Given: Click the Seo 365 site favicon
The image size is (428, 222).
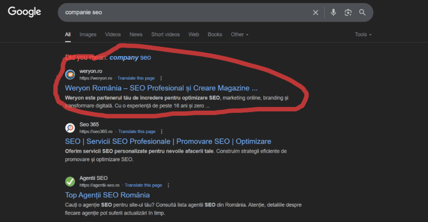Looking at the screenshot, I should [70, 128].
